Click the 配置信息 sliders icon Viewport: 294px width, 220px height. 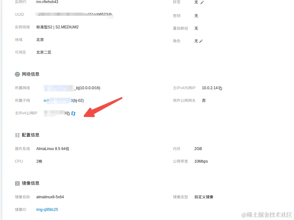17,135
